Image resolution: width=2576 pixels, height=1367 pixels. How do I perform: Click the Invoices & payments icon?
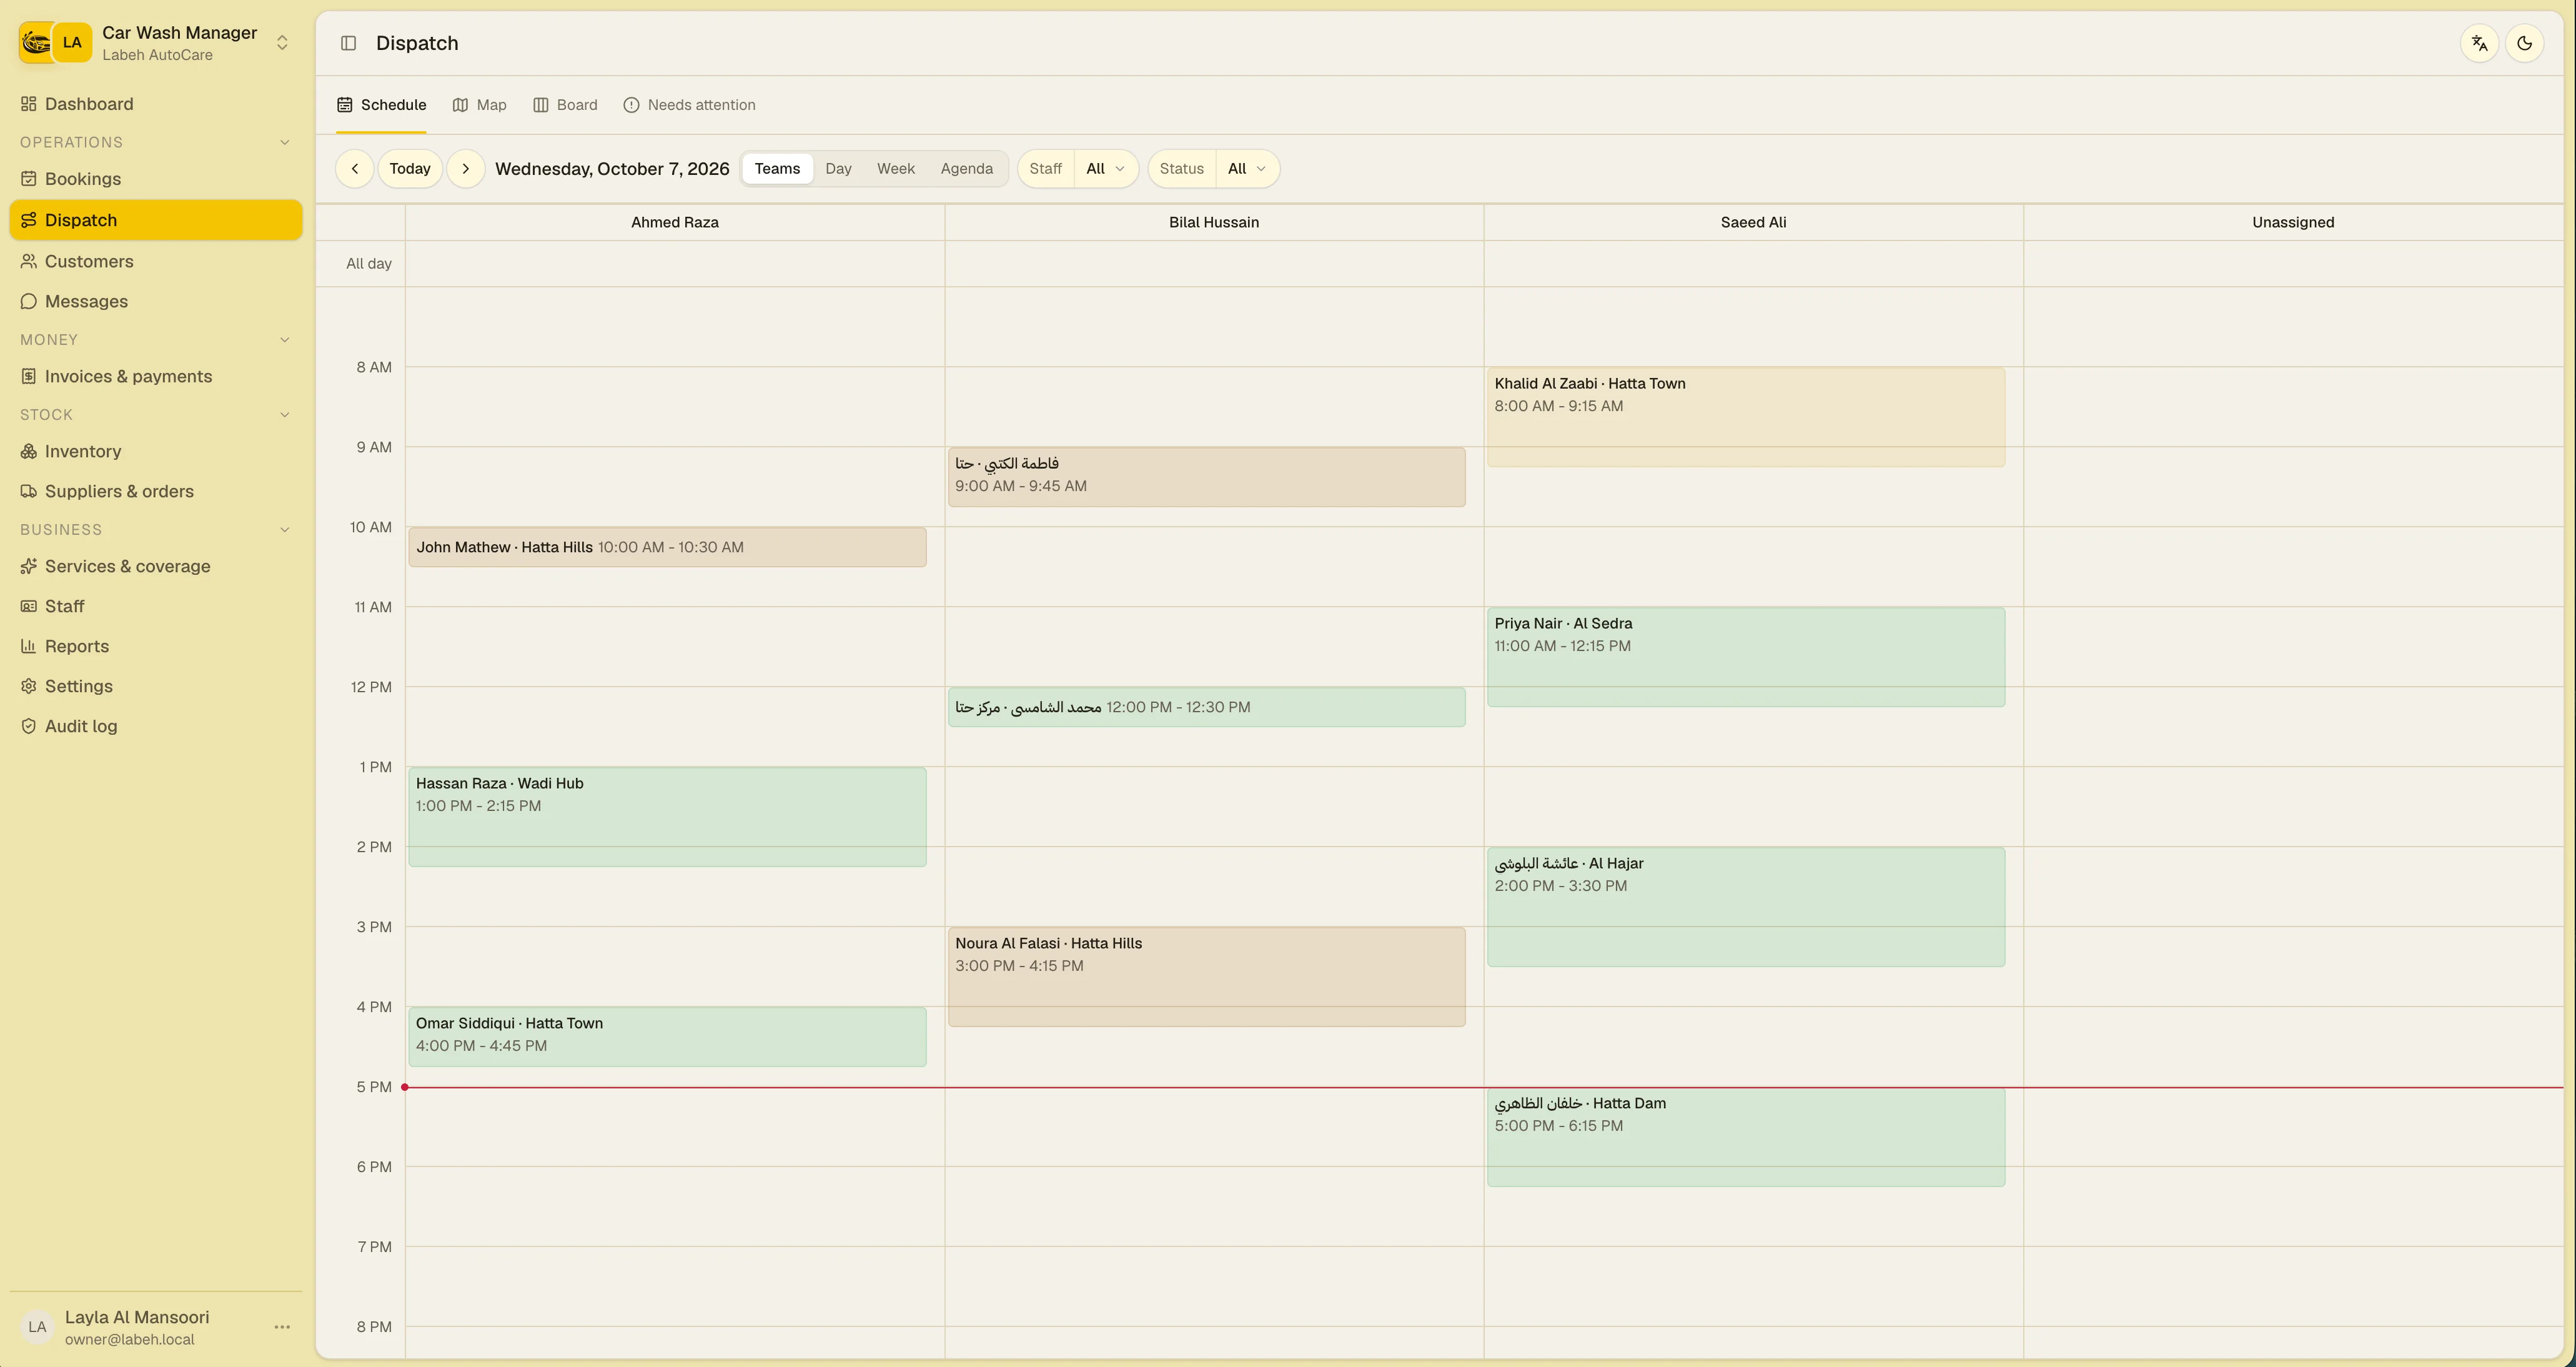click(x=29, y=376)
